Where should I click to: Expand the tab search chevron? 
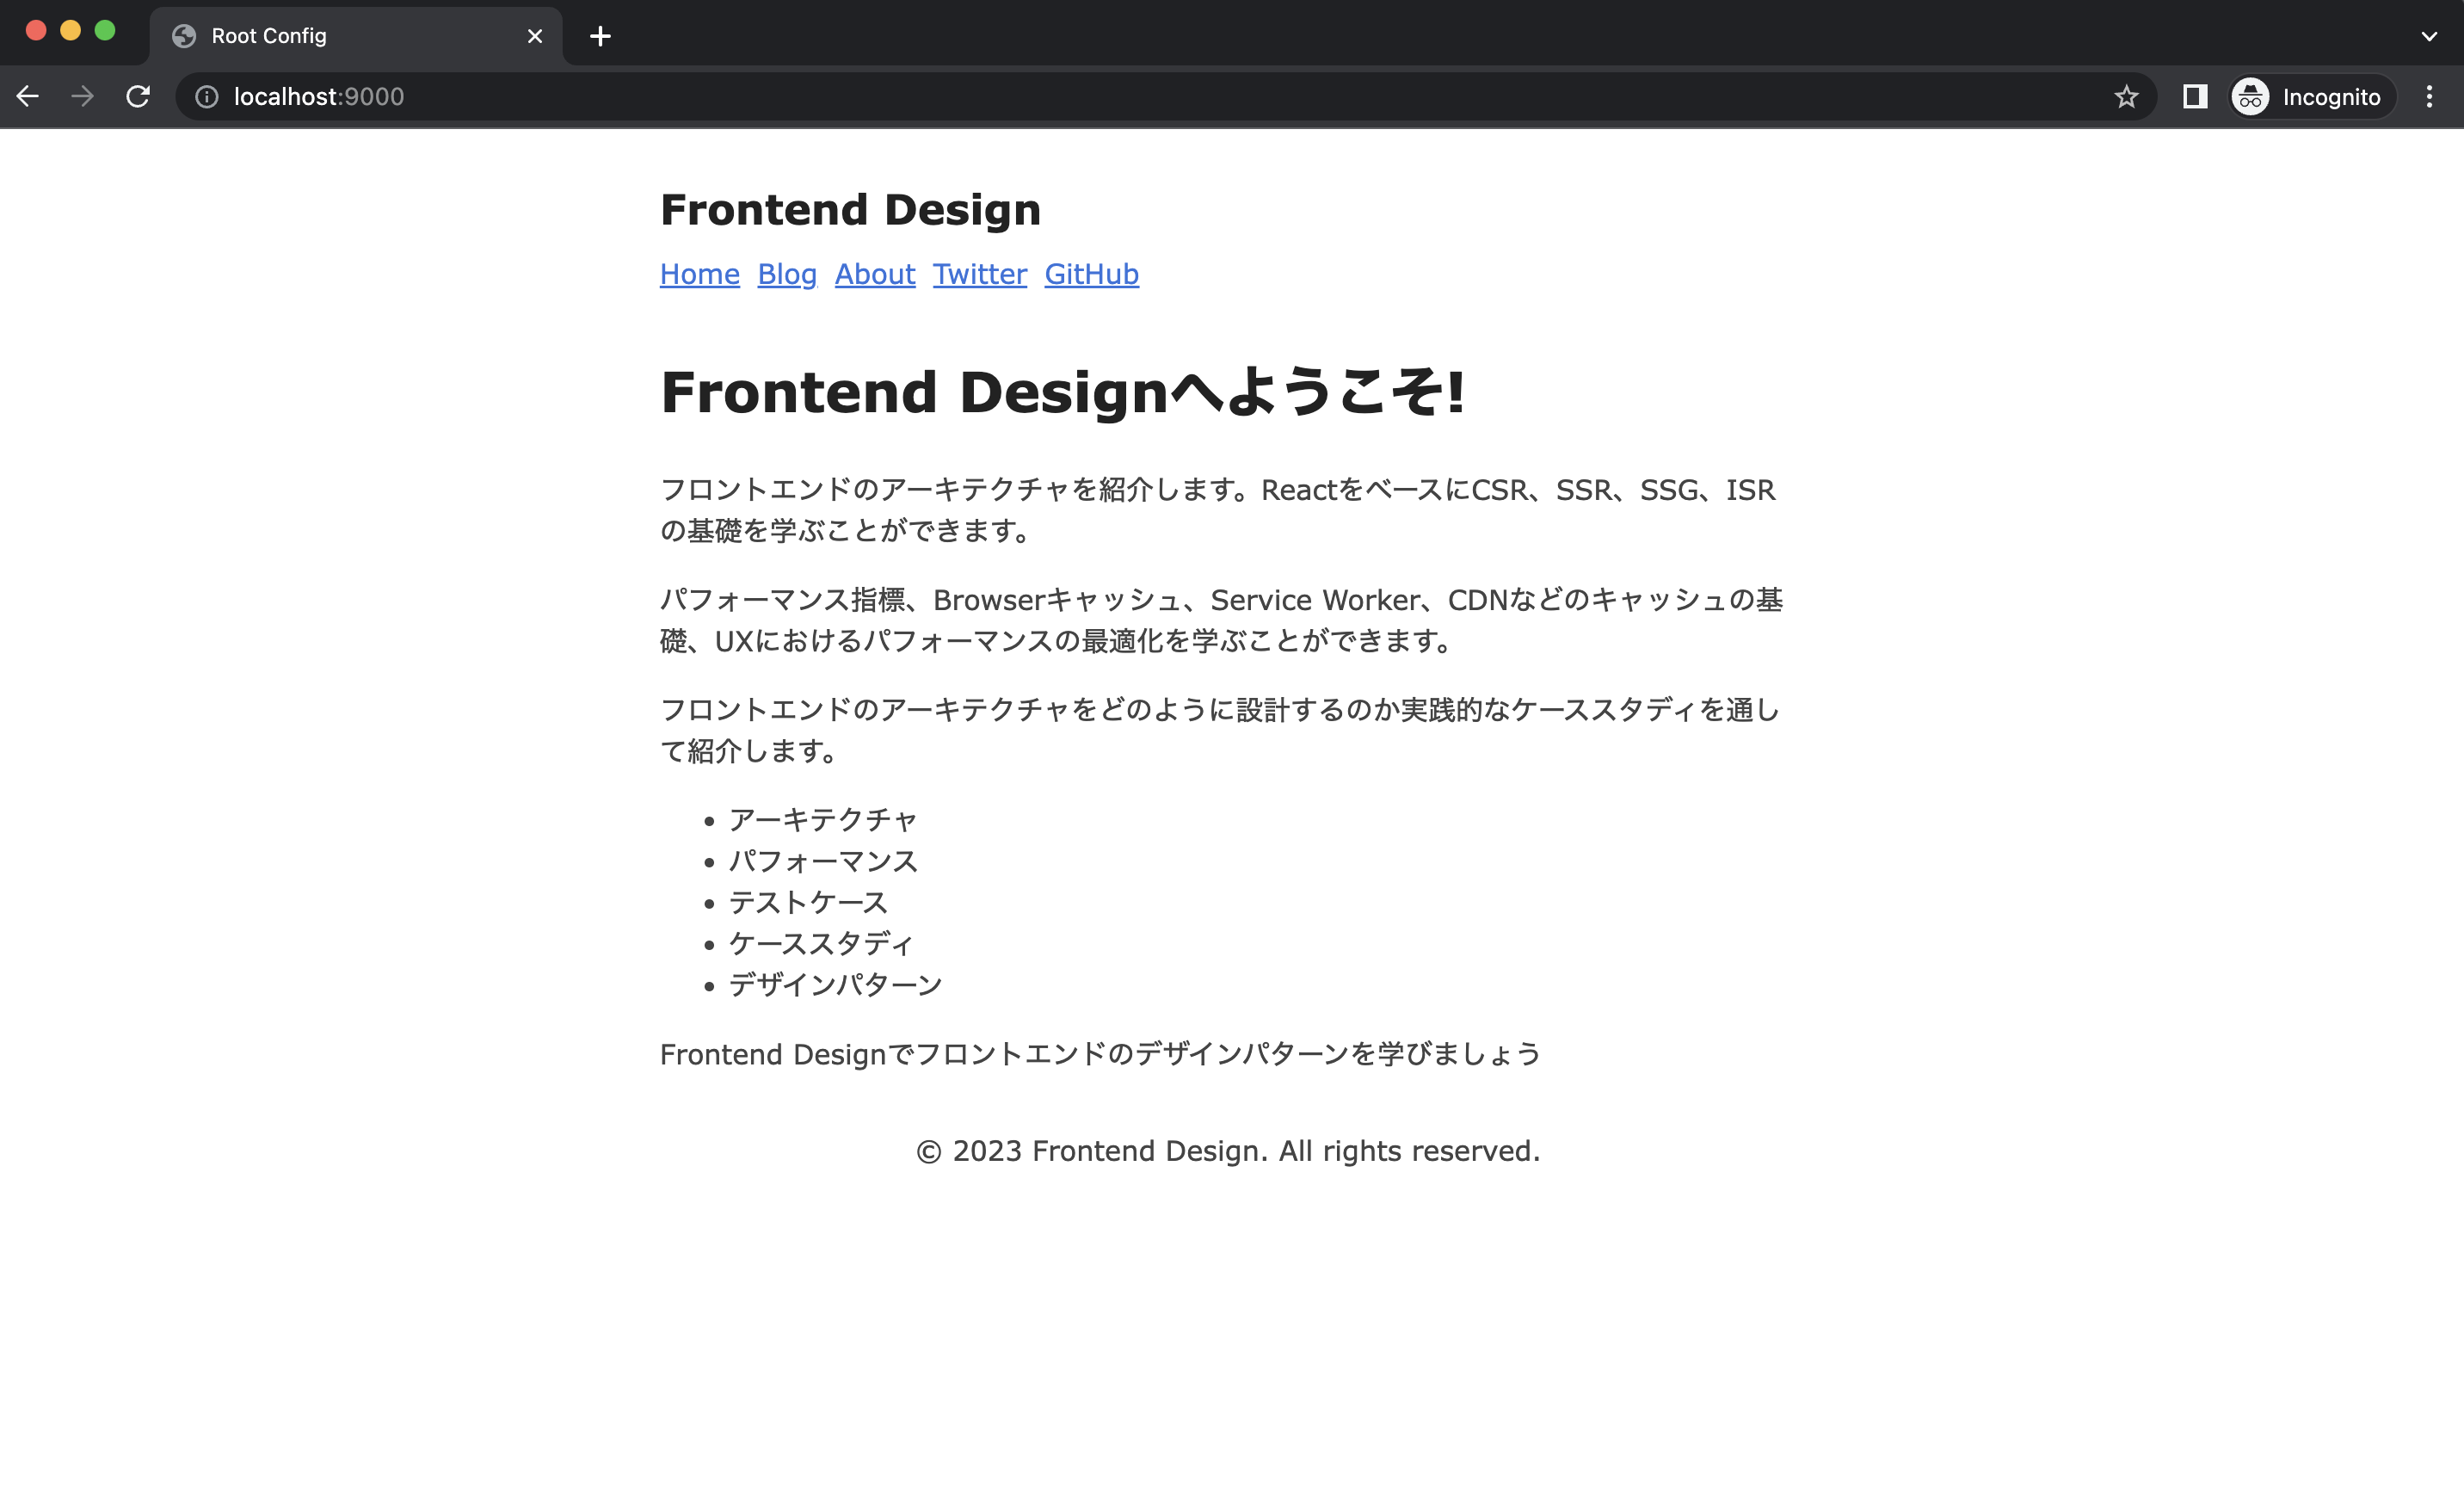click(2429, 36)
